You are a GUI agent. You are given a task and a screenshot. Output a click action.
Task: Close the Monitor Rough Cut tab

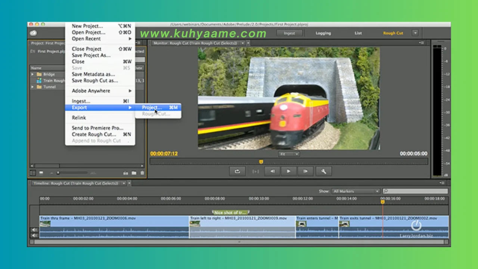pos(248,43)
